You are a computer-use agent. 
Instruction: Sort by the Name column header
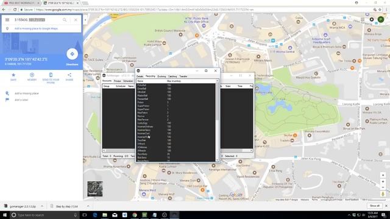click(x=152, y=81)
